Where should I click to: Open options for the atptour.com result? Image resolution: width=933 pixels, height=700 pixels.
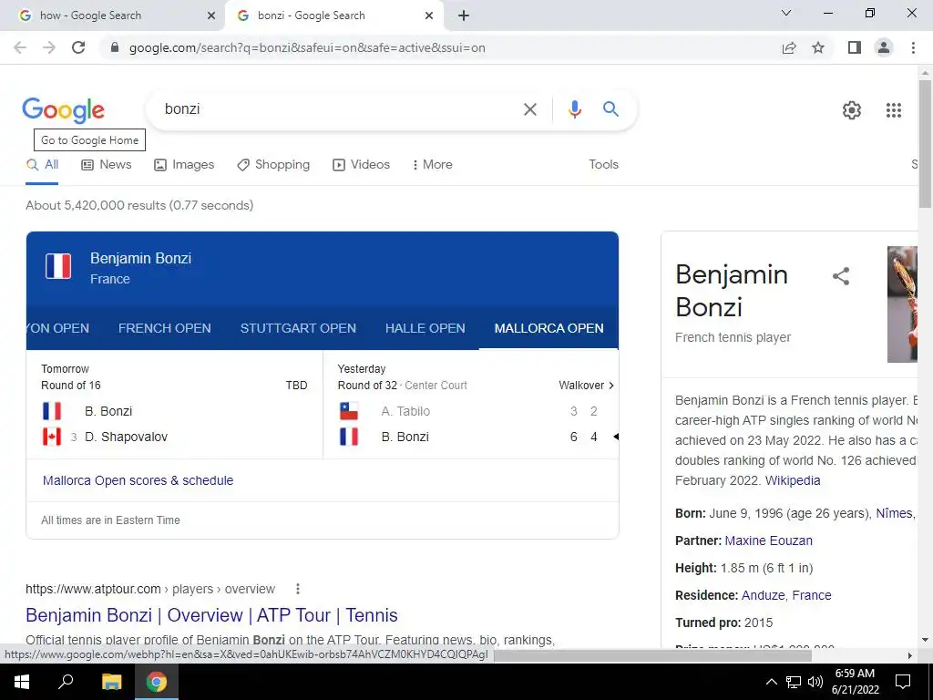pyautogui.click(x=298, y=589)
